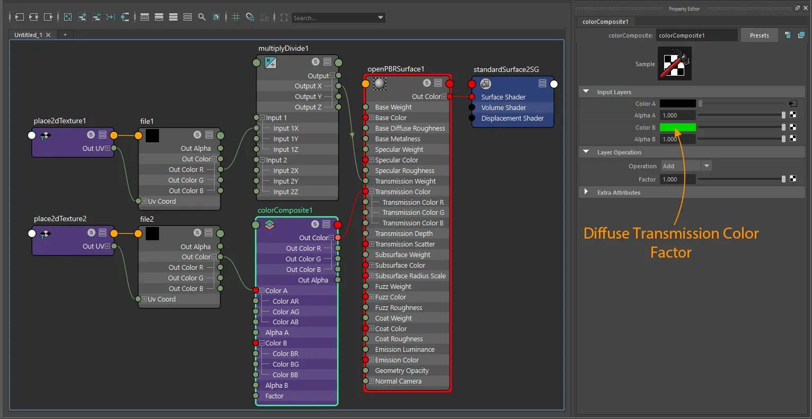Screen dimensions: 812x419
Task: Click the input connections toolbar icon
Action: [x=19, y=17]
